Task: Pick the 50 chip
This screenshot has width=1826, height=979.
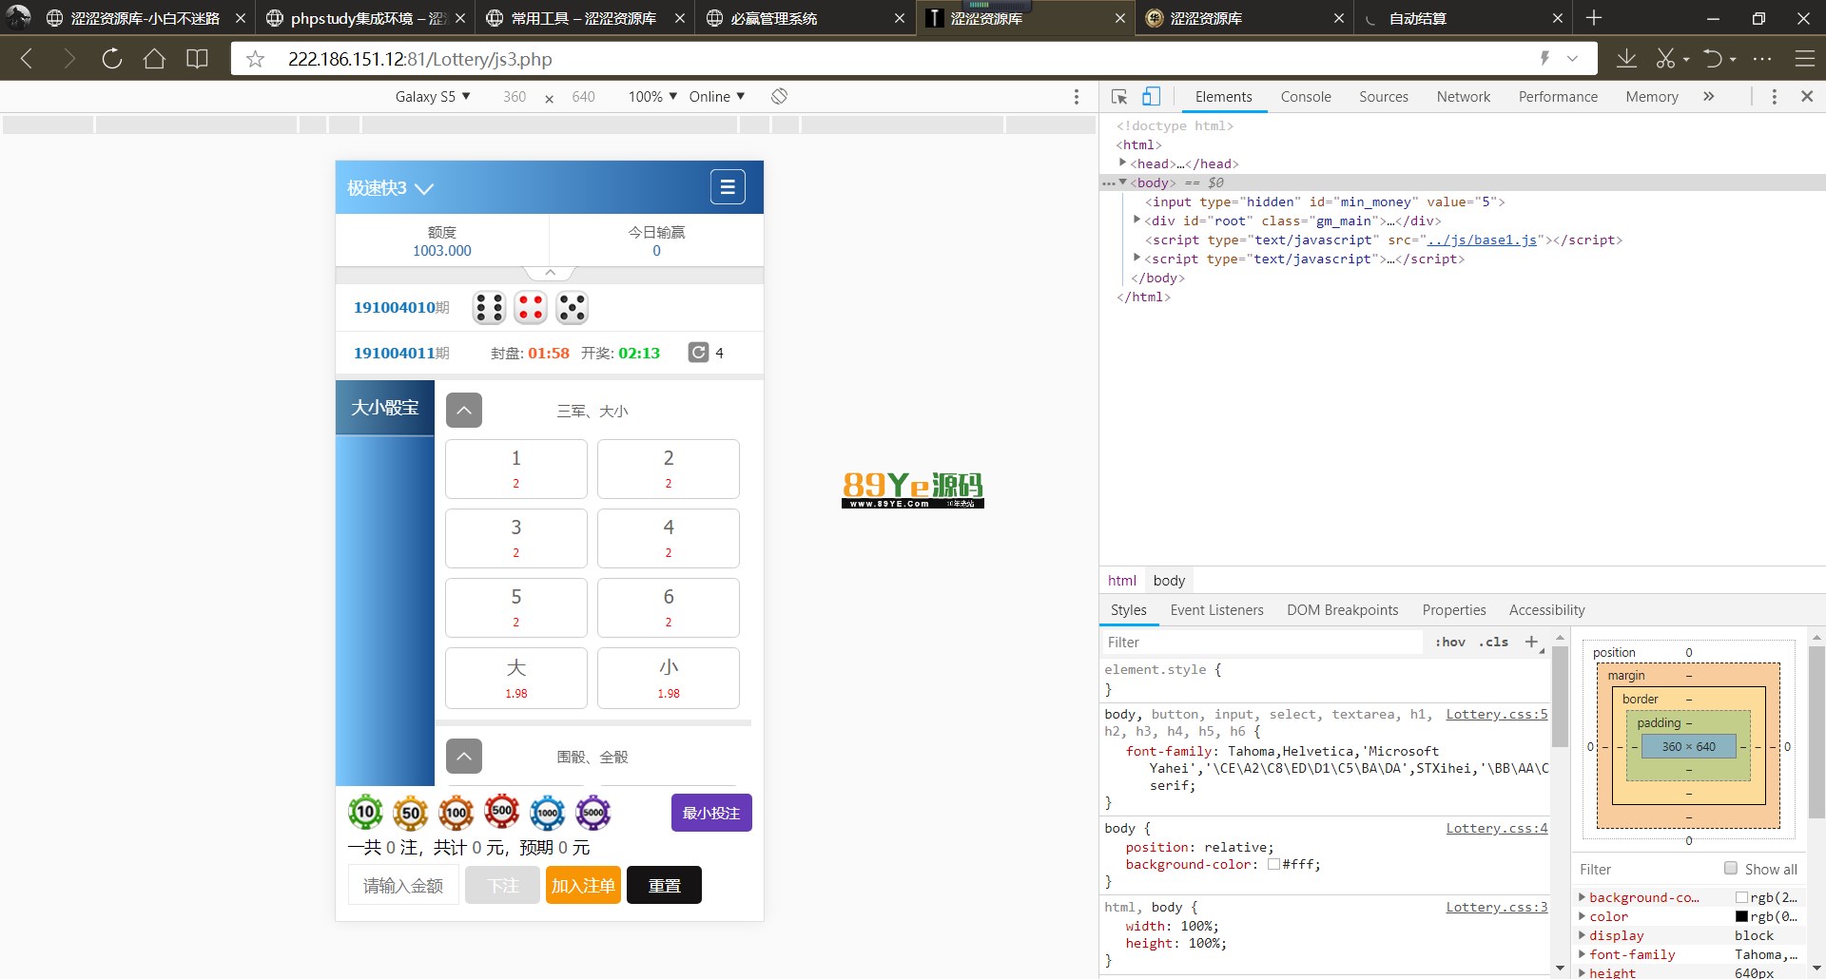Action: pos(411,813)
